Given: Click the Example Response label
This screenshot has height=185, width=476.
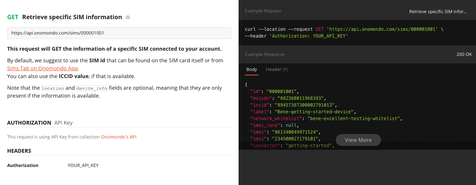Looking at the screenshot, I should (265, 54).
